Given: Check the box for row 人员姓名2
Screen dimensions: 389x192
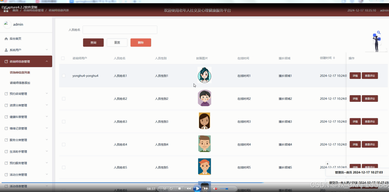Looking at the screenshot, I should 64,99.
